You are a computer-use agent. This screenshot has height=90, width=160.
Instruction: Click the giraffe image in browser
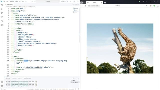tap(120, 48)
